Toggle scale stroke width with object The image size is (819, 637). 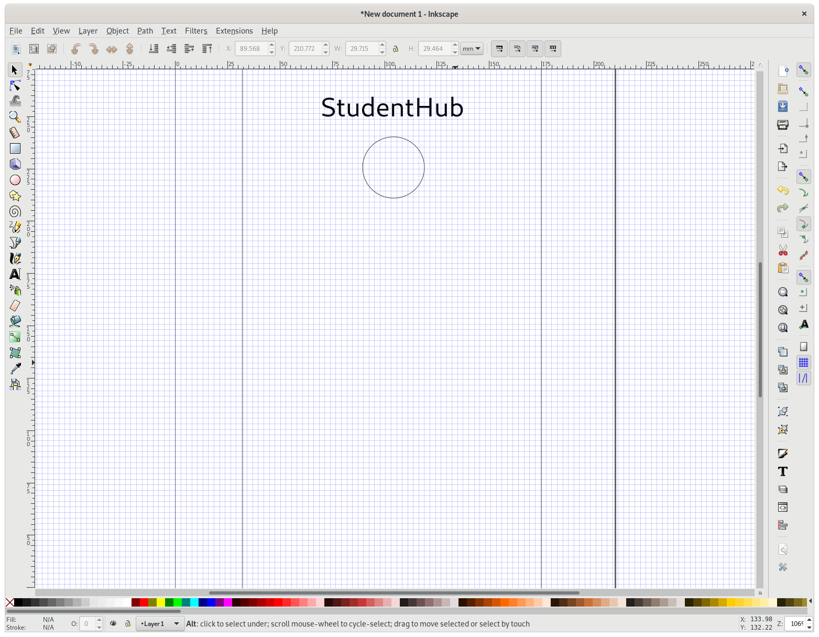tap(499, 49)
